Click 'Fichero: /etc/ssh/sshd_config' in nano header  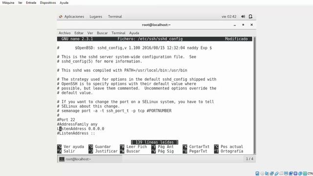pos(150,39)
